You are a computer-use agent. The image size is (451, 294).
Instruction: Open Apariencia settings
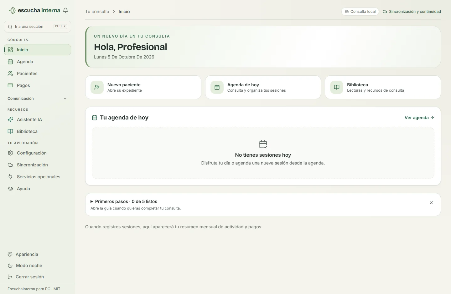coord(38,254)
